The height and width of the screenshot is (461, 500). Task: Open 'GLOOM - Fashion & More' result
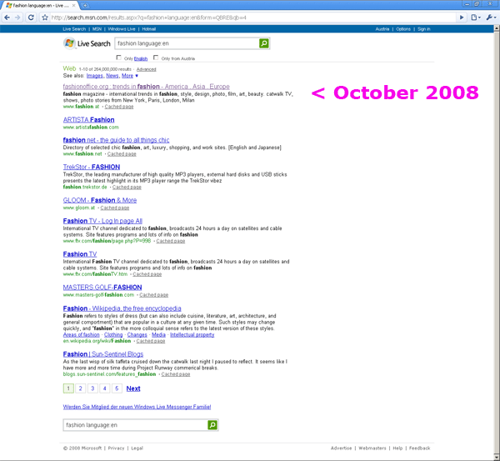[x=100, y=200]
